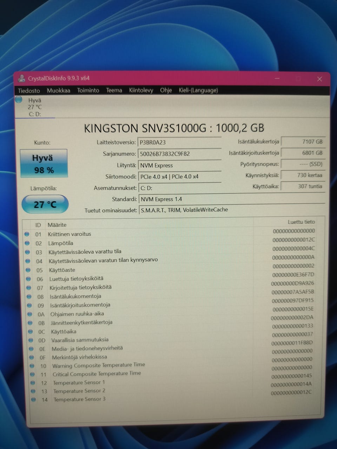Viewport: 337px width, 449px height.
Task: Select the blue disk status orb above Hyvä
Action: pyautogui.click(x=19, y=100)
